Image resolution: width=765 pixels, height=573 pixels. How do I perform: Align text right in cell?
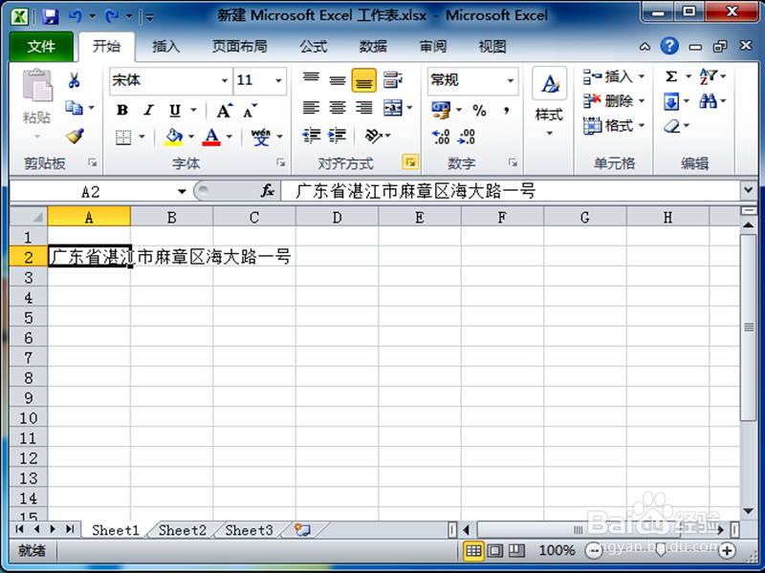click(364, 108)
